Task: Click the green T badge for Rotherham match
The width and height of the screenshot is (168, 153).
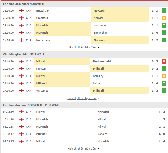Action: [164, 40]
